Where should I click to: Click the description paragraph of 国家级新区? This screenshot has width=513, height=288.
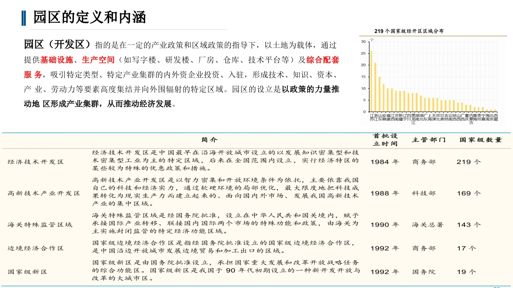pos(226,270)
